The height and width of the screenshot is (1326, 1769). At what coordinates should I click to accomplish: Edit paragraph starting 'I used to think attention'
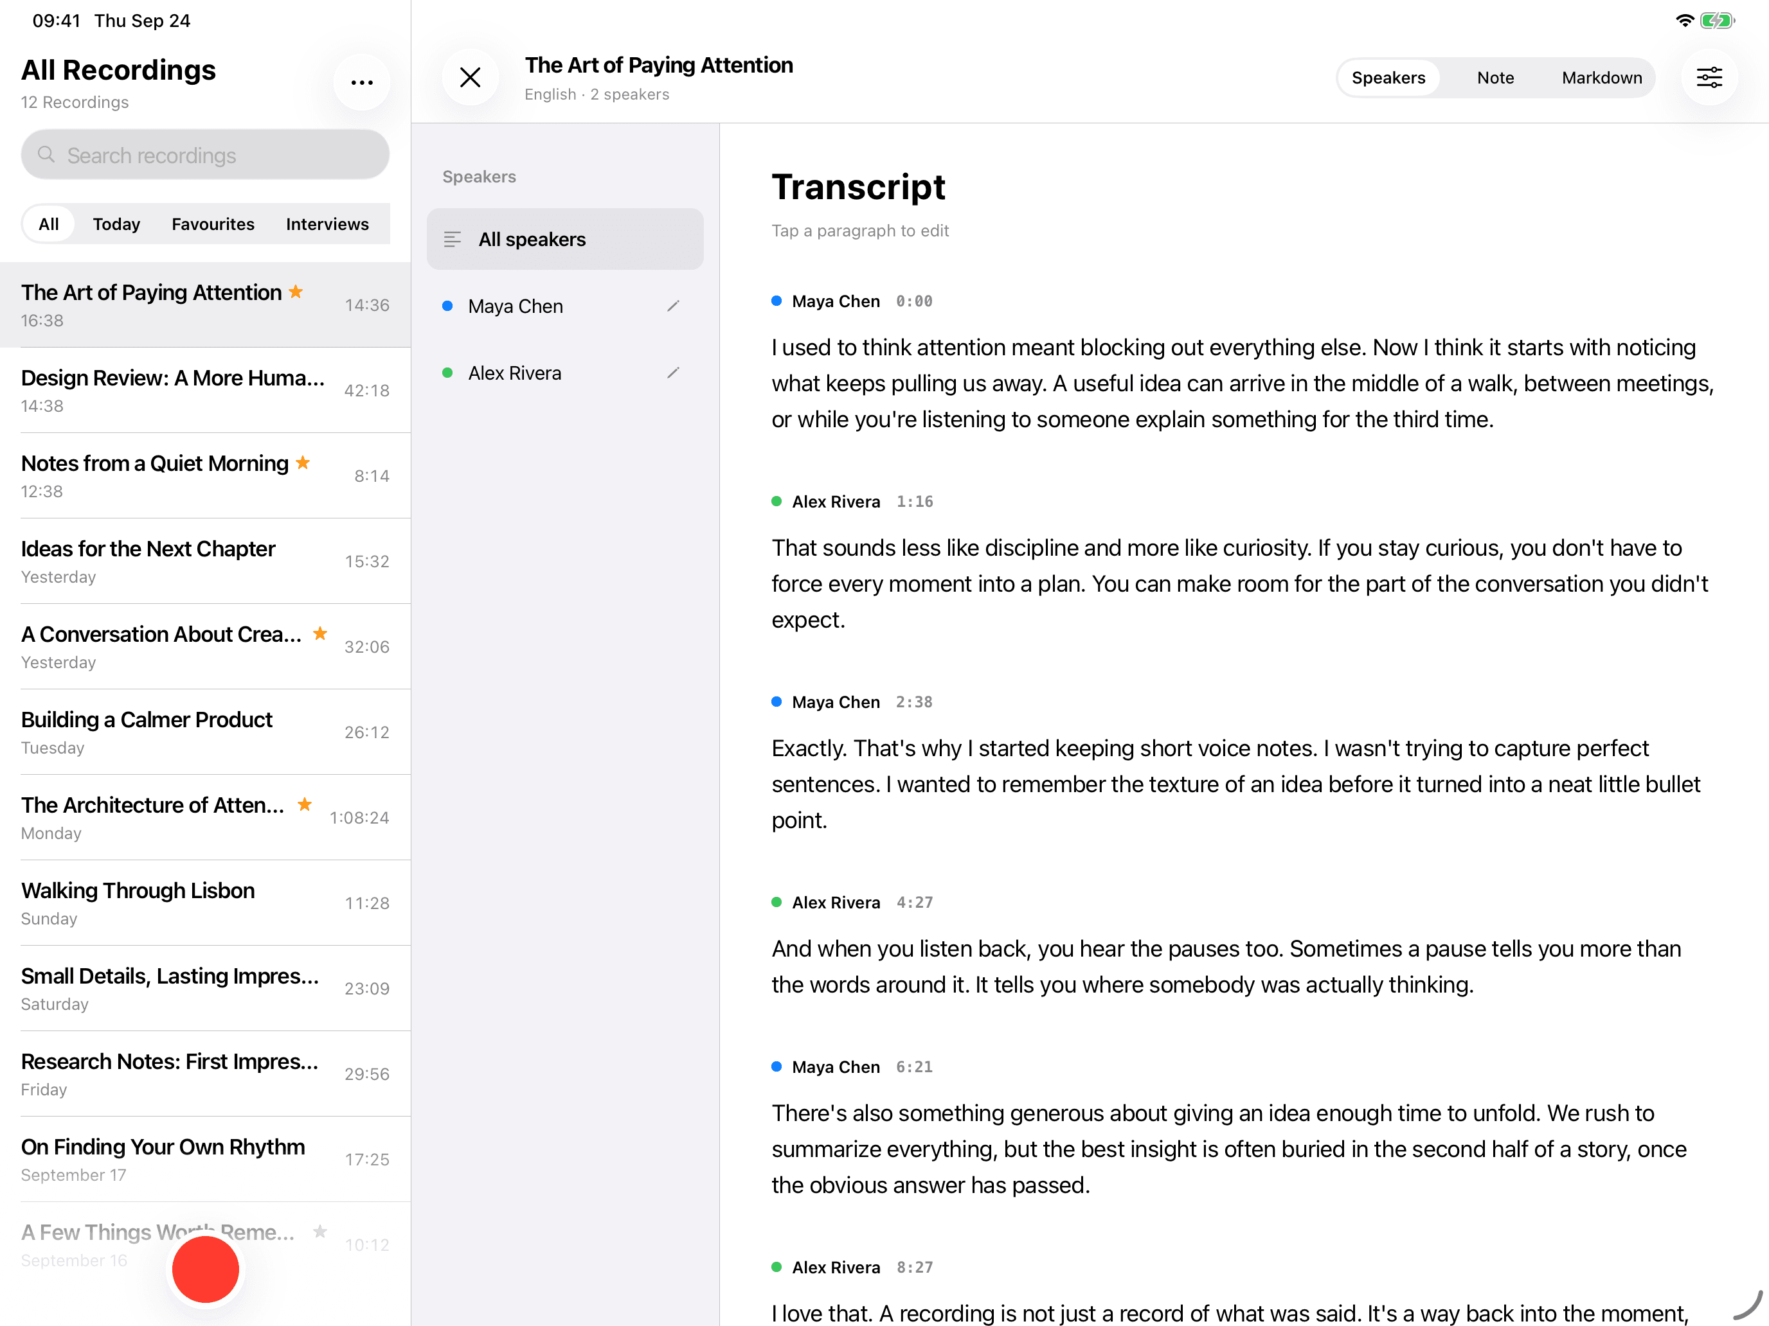point(1243,383)
